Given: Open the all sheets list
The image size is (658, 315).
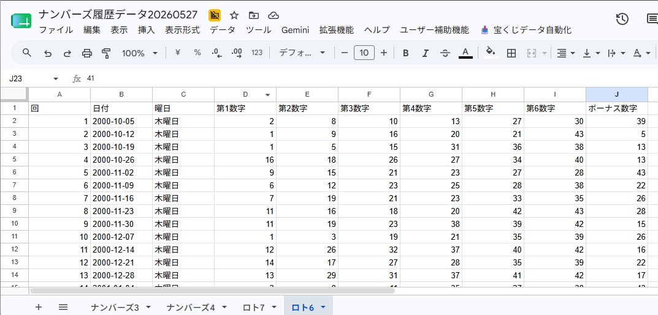Looking at the screenshot, I should tap(63, 307).
